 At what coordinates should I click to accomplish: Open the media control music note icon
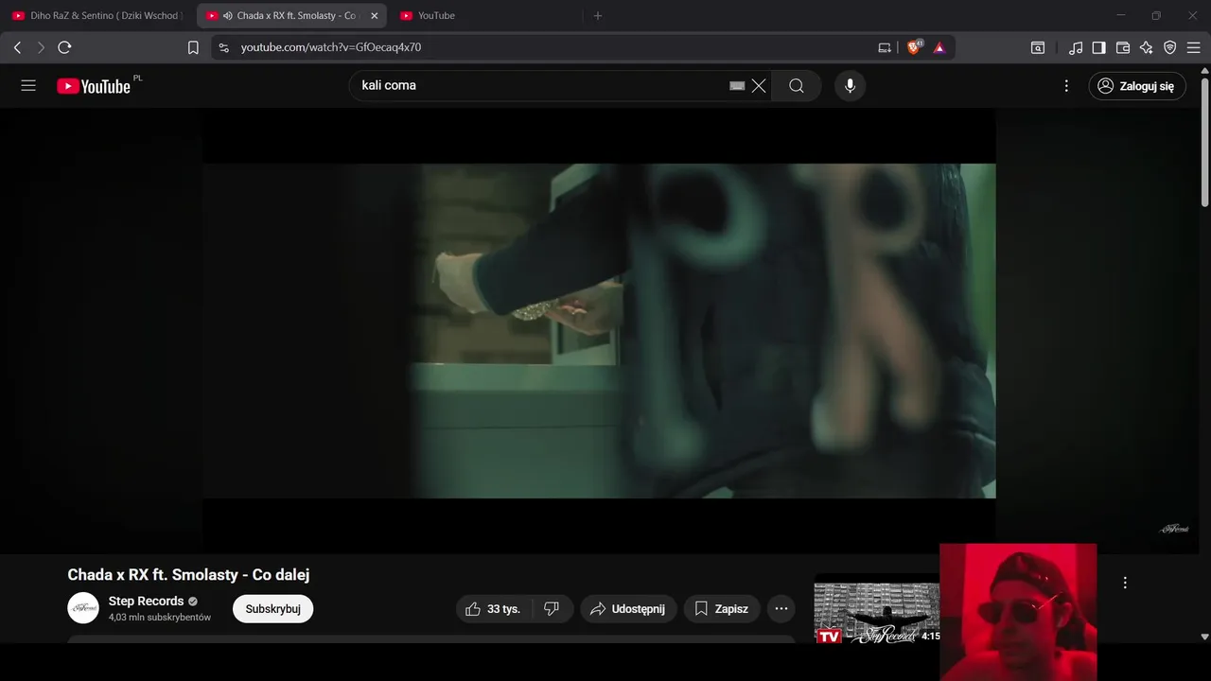[1076, 47]
